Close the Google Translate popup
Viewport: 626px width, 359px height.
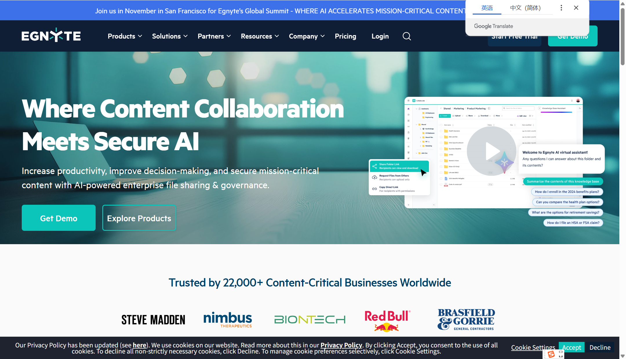tap(576, 8)
